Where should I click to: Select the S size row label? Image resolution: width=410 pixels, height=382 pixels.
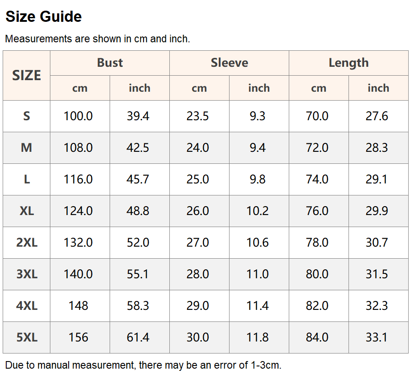click(x=26, y=116)
